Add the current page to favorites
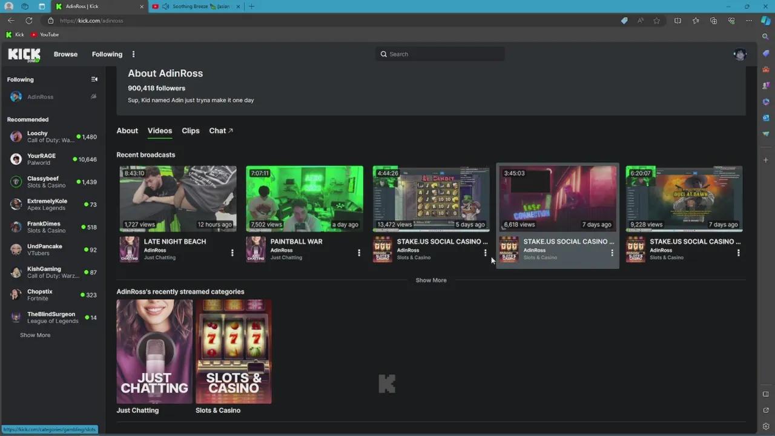The image size is (775, 436). point(656,20)
